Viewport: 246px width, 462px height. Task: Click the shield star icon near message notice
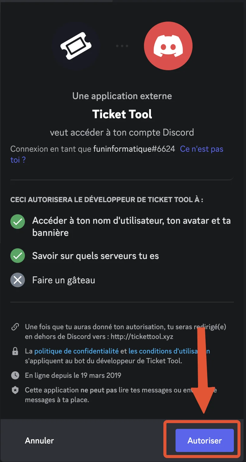15,390
